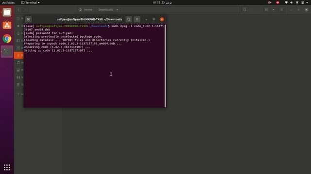
Task: Open the battery status icon
Action: coord(302,2)
